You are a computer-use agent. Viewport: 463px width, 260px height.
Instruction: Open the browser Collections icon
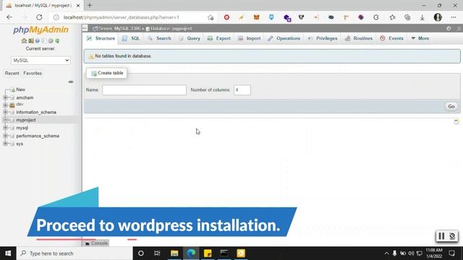click(407, 17)
